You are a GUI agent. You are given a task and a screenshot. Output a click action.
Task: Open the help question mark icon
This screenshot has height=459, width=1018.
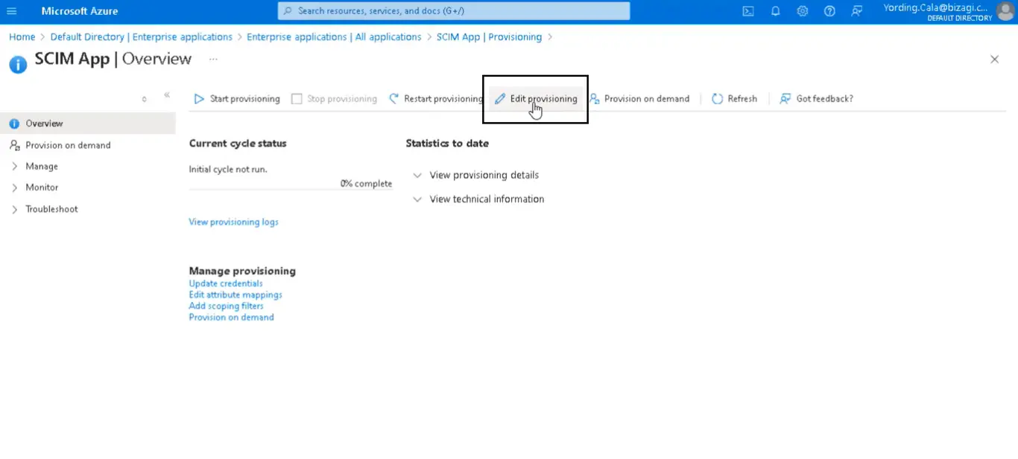(x=829, y=11)
